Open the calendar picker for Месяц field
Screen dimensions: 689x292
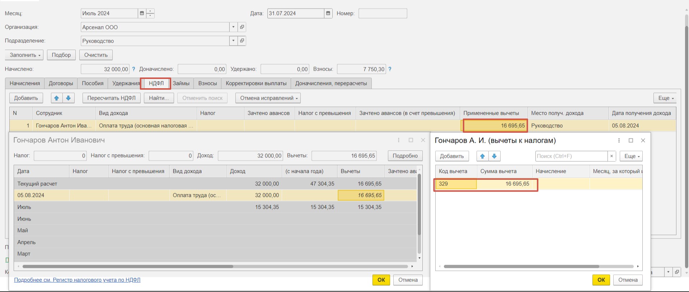142,13
